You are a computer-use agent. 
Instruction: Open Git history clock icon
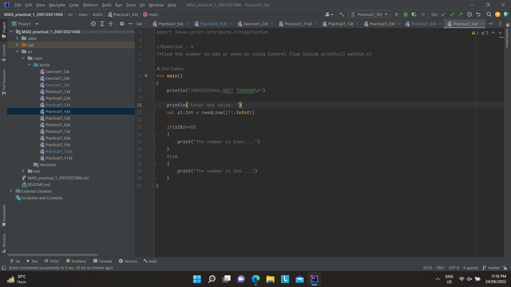pos(469,15)
